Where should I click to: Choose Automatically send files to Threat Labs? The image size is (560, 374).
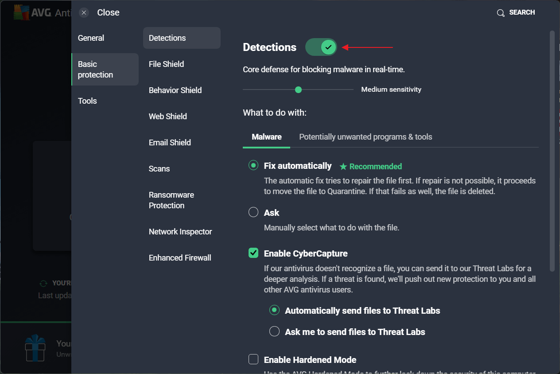pyautogui.click(x=275, y=310)
